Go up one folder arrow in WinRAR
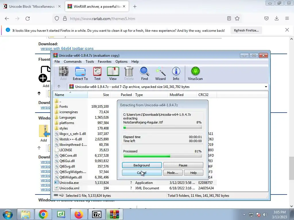 59,87
